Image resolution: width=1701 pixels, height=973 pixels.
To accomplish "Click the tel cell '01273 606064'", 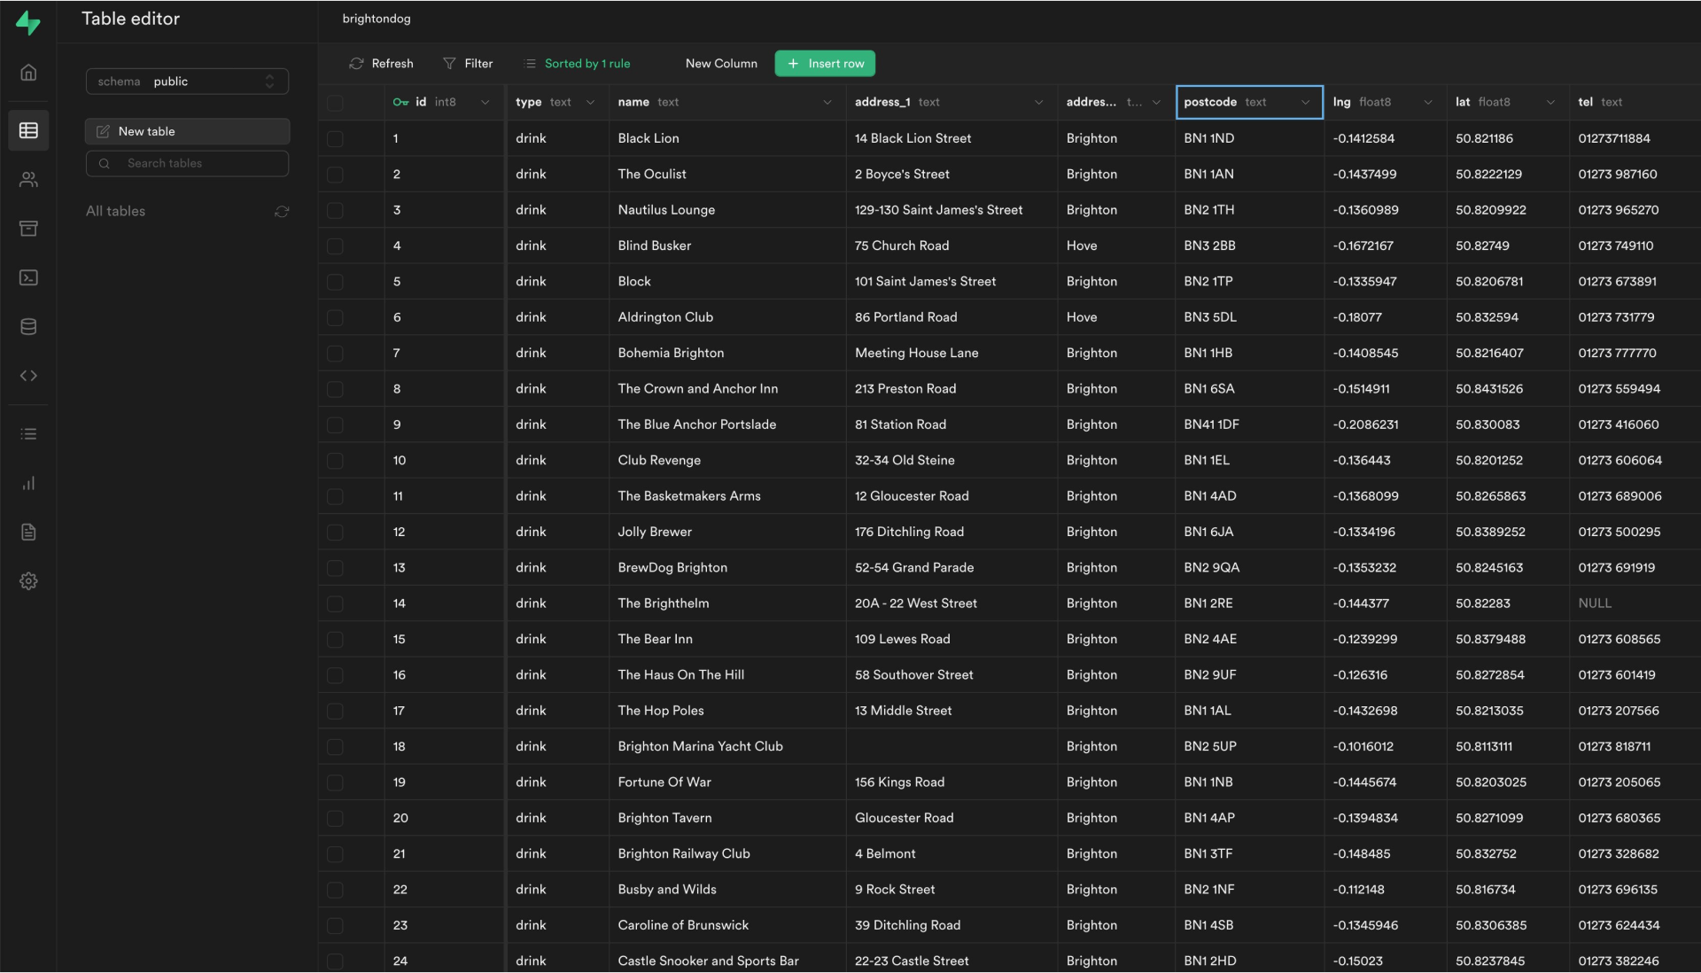I will (x=1634, y=460).
